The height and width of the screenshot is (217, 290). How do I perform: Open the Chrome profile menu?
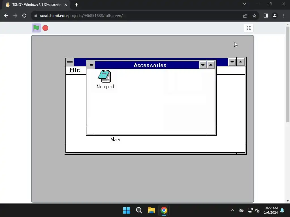(x=275, y=16)
